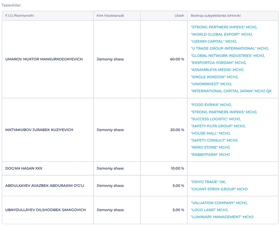Visit the "UNIONINVEST" MCHJ link
This screenshot has width=280, height=227.
pos(211,84)
